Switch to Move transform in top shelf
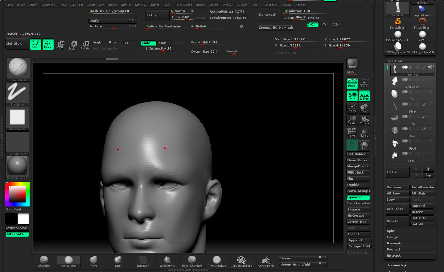Image resolution: width=444 pixels, height=272 pixels. click(x=60, y=45)
